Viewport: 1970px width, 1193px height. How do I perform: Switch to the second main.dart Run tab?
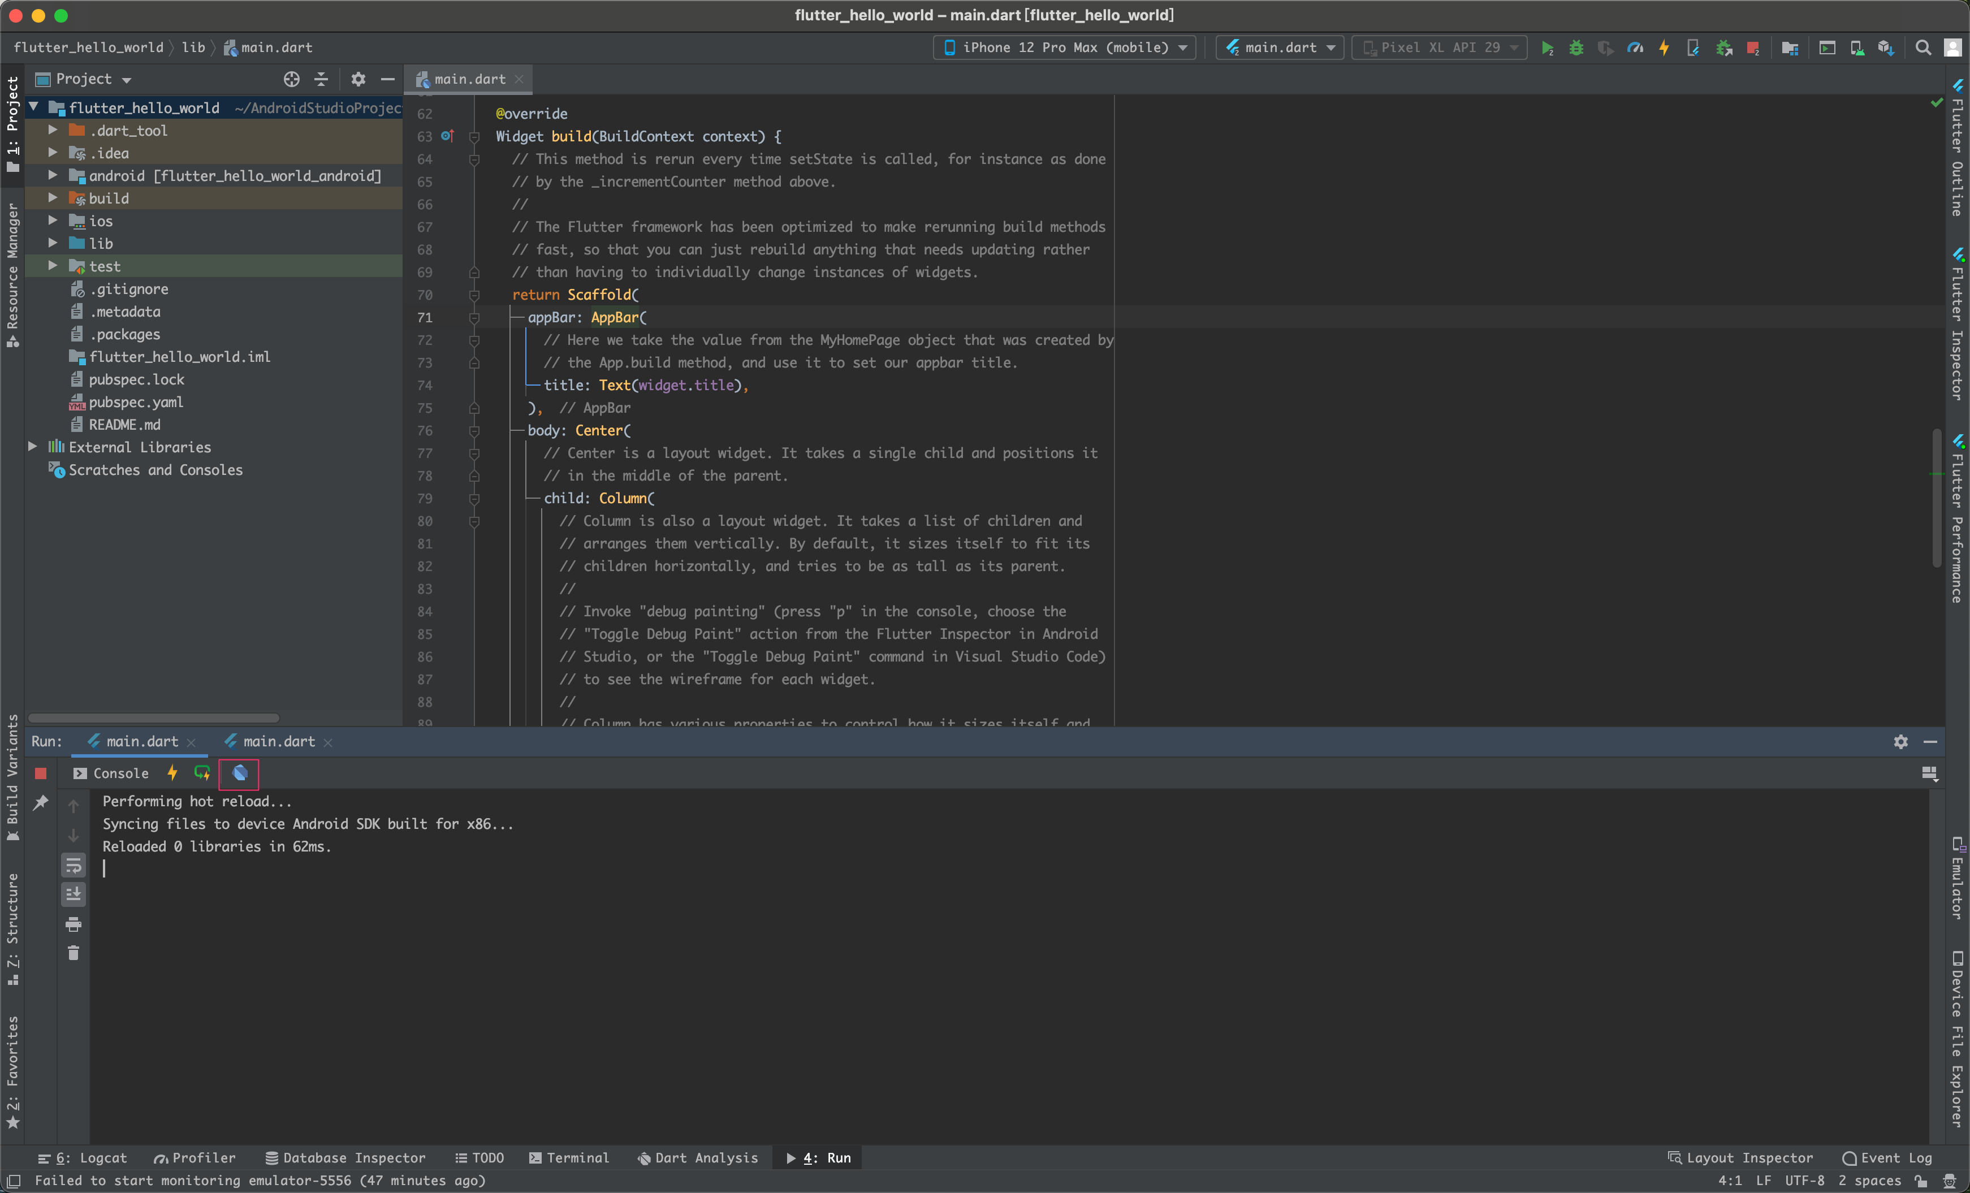click(x=278, y=742)
